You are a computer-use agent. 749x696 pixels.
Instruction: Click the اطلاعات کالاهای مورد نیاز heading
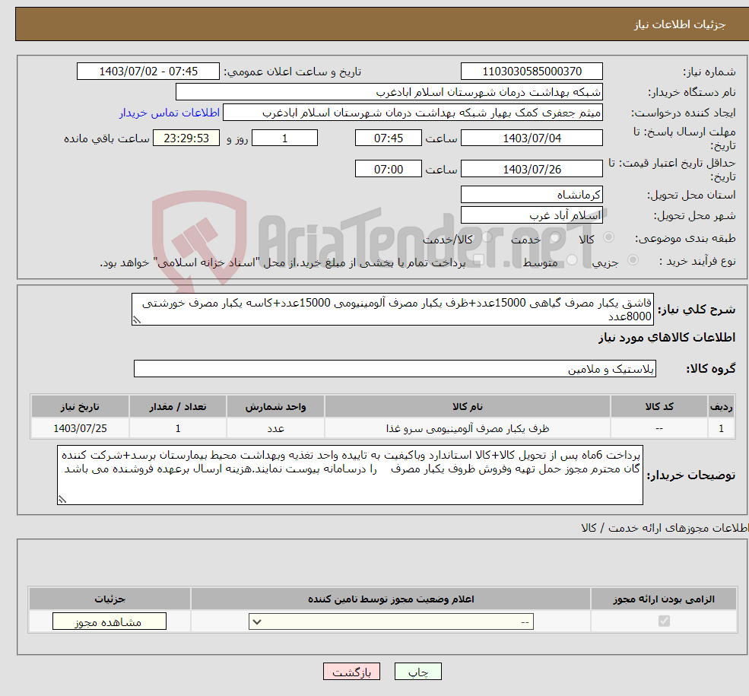coord(667,338)
